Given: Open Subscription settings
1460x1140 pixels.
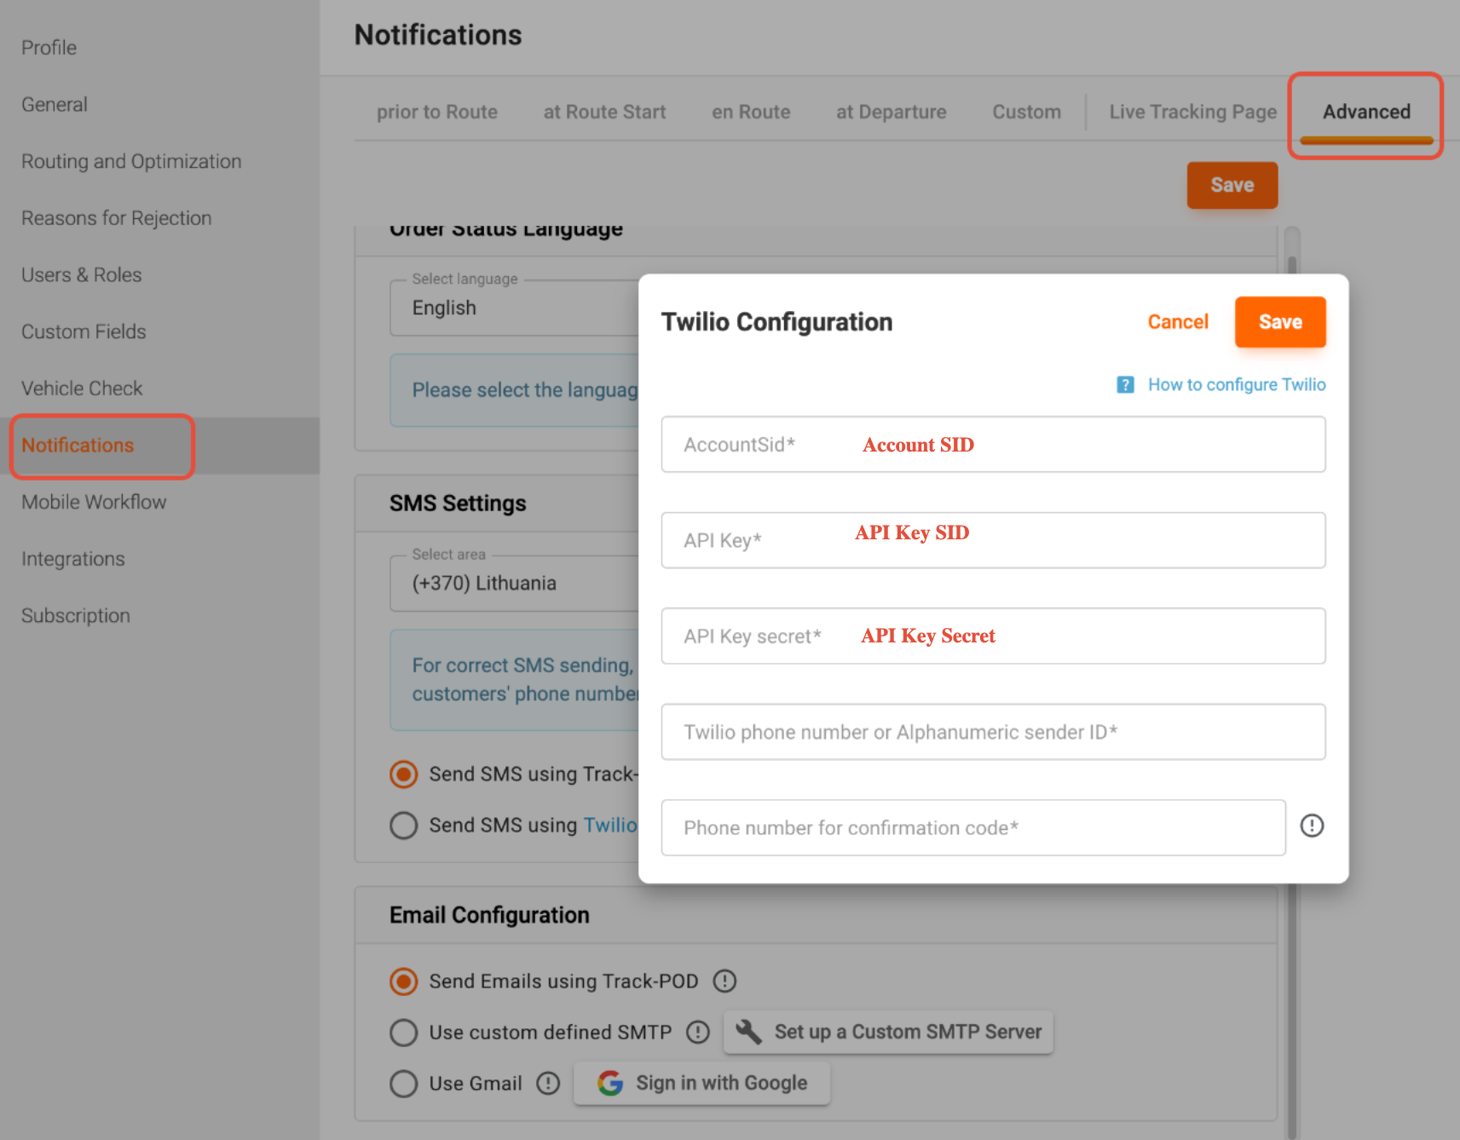Looking at the screenshot, I should point(76,616).
